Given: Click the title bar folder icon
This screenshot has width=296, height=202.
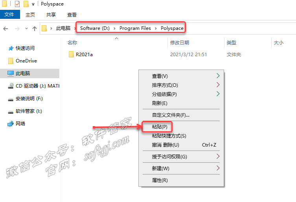Looking at the screenshot, I should tap(4, 4).
